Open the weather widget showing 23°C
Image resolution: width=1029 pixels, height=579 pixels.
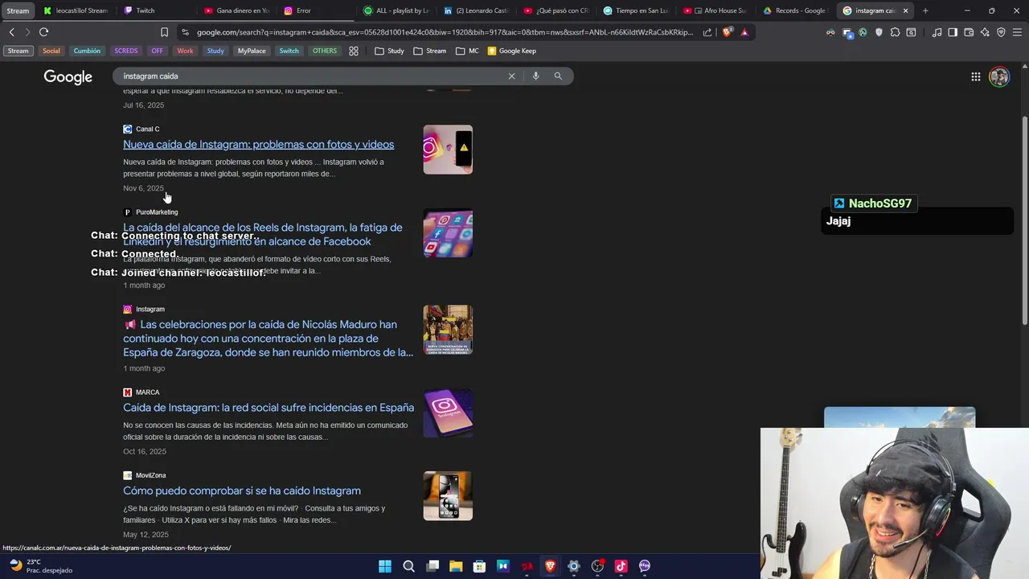(40, 566)
